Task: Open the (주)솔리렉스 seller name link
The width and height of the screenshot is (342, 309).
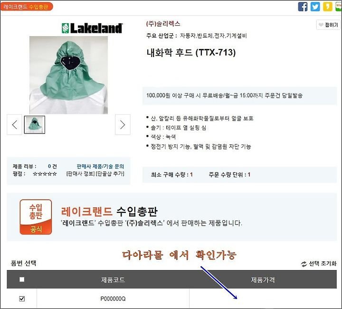Action: pos(163,24)
